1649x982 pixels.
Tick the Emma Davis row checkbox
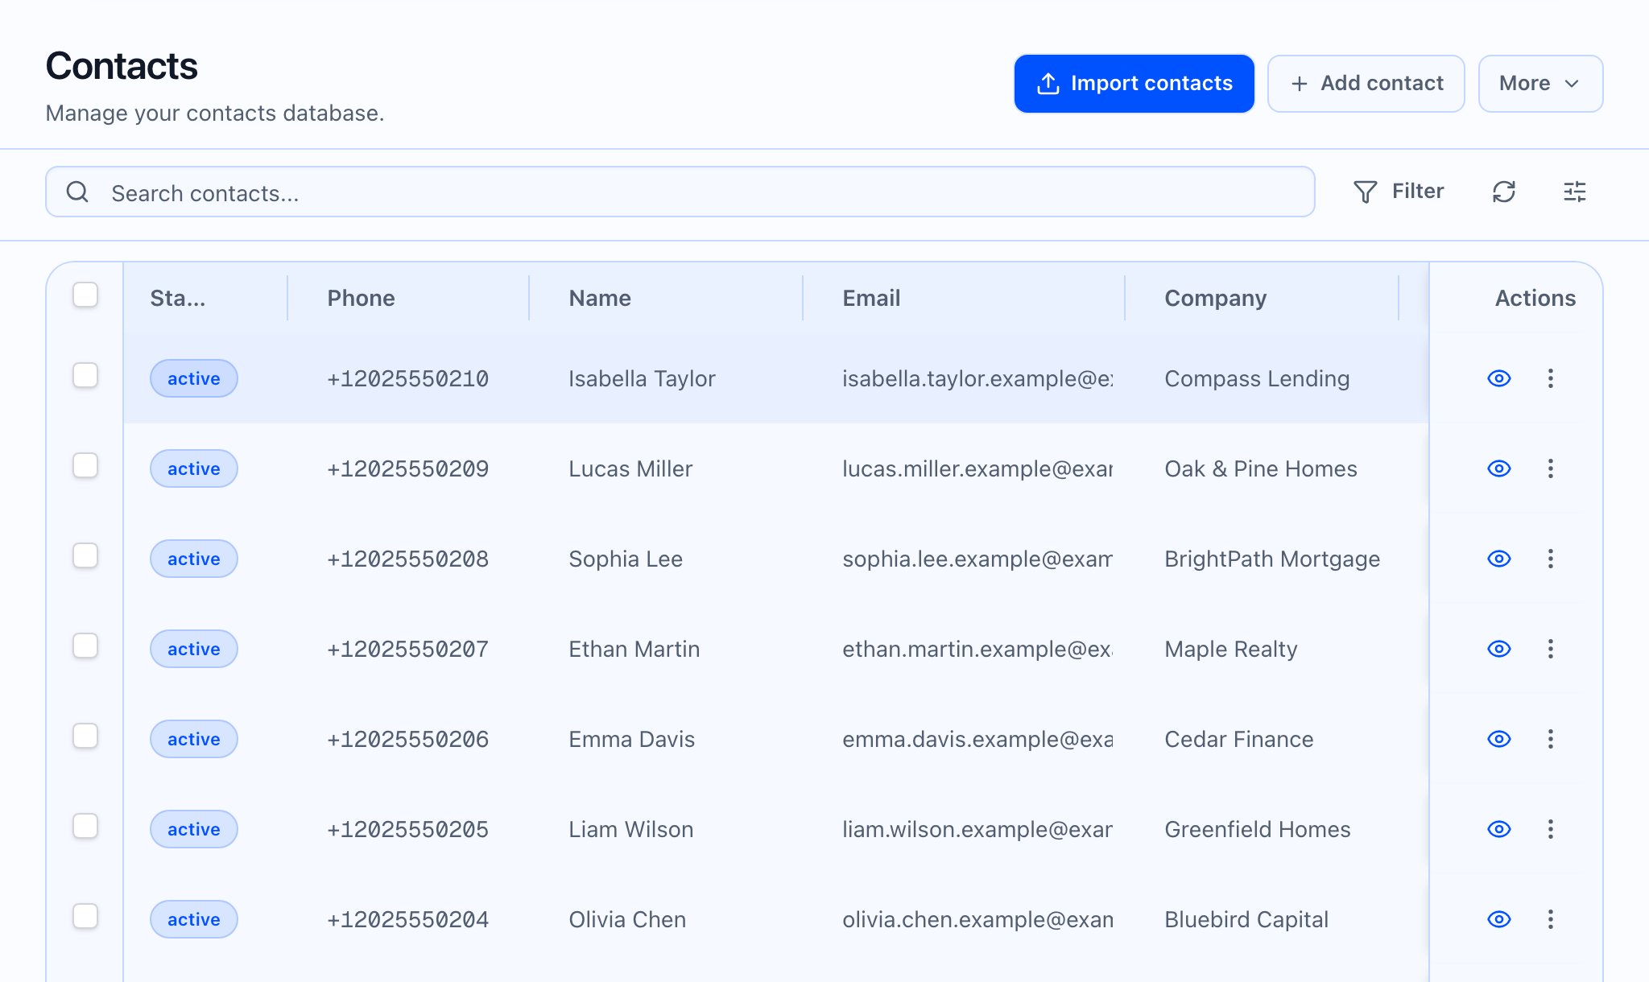pos(85,736)
